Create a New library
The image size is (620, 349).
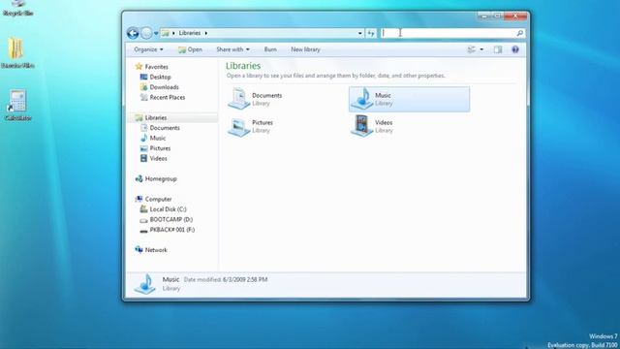coord(306,49)
